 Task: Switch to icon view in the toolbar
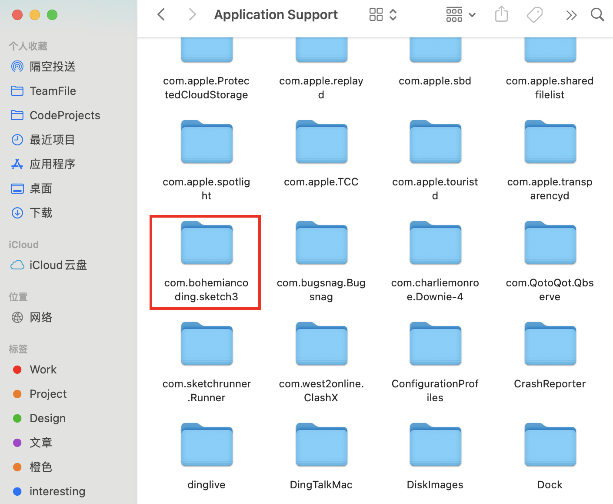[376, 15]
